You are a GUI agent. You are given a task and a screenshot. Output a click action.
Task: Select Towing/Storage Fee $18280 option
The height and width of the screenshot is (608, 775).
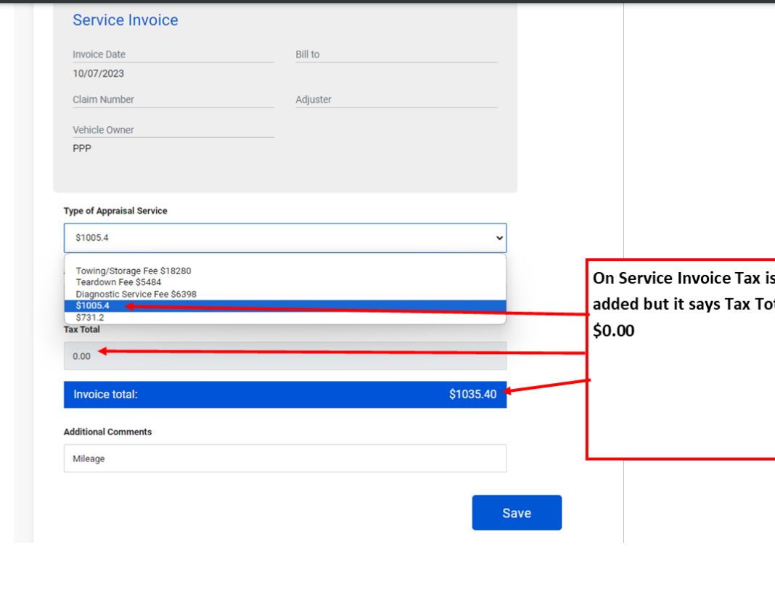click(134, 271)
